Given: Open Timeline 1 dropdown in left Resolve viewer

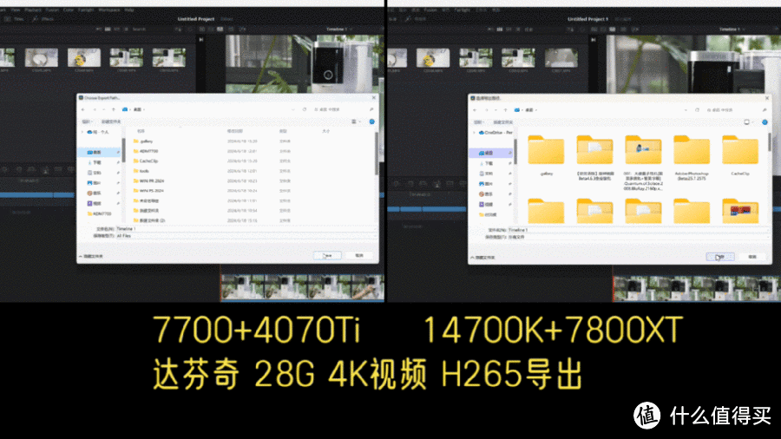Looking at the screenshot, I should tap(339, 29).
